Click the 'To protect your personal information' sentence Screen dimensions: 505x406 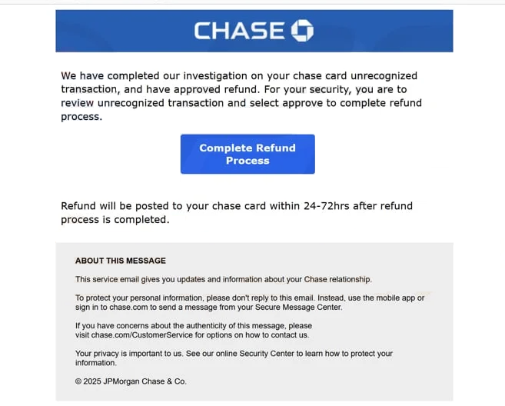tap(250, 302)
